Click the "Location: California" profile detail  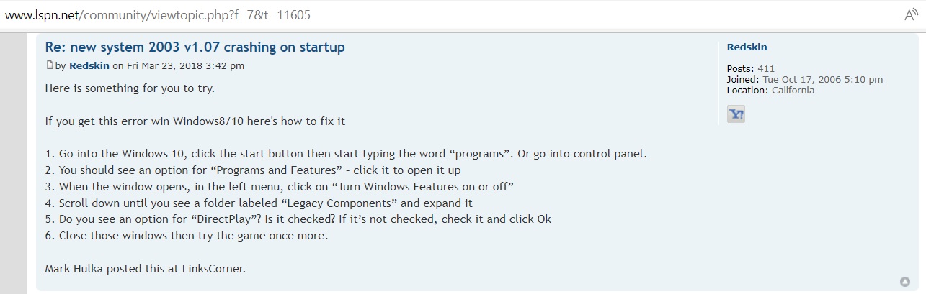click(x=770, y=91)
